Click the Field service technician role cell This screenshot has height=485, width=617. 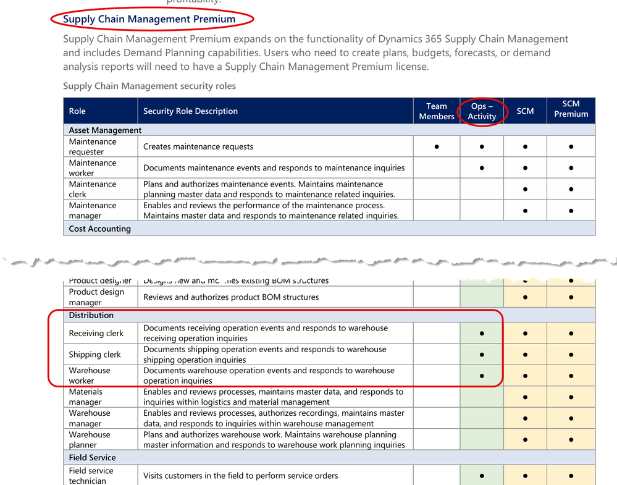pyautogui.click(x=100, y=476)
